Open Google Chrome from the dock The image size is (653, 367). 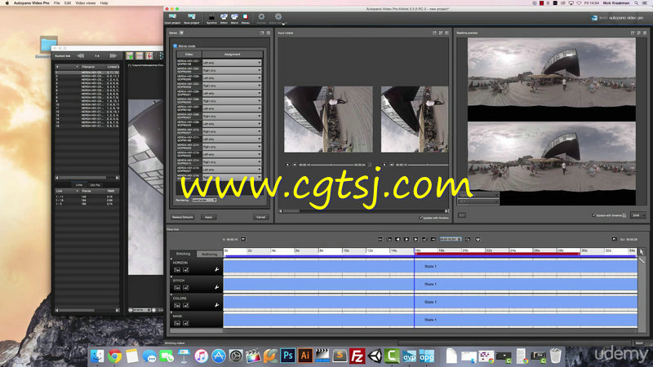click(x=114, y=356)
